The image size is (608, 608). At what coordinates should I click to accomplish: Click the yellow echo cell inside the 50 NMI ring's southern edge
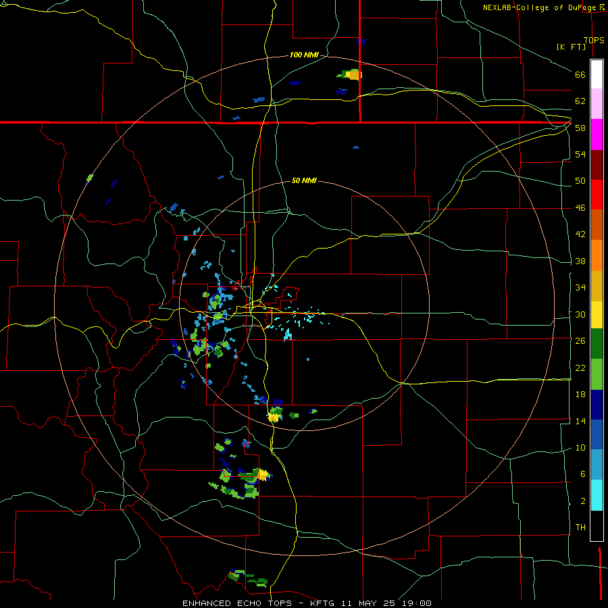click(274, 417)
